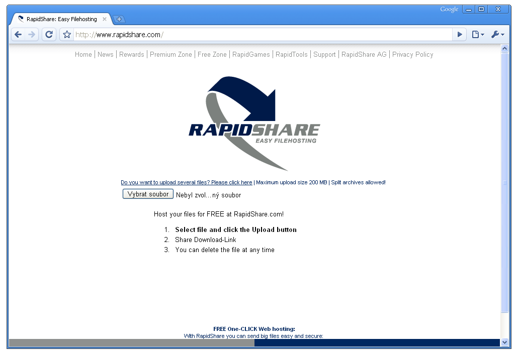Click 'Select file and click the Upload button'
Screen dimensions: 515x353
[236, 229]
